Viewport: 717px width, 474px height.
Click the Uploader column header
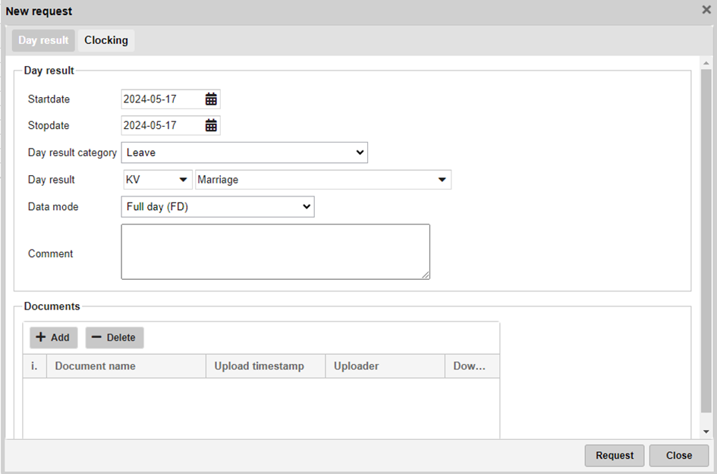[385, 366]
